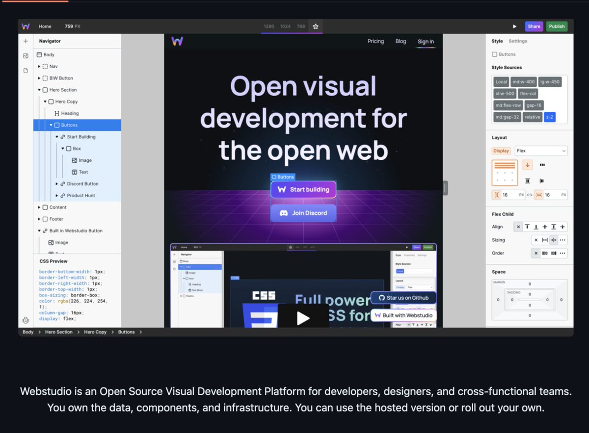
Task: Open Order more options ellipsis
Action: pos(562,253)
